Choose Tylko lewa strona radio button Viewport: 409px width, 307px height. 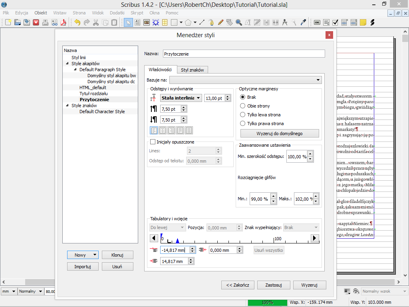242,115
